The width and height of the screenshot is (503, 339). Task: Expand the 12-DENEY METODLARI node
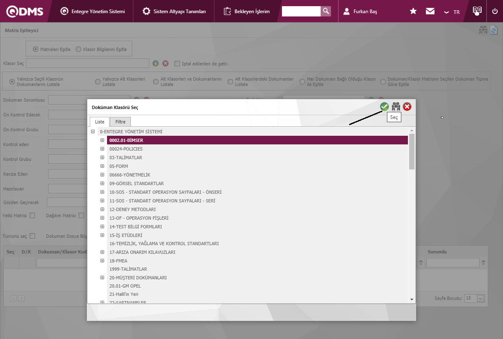click(x=102, y=209)
